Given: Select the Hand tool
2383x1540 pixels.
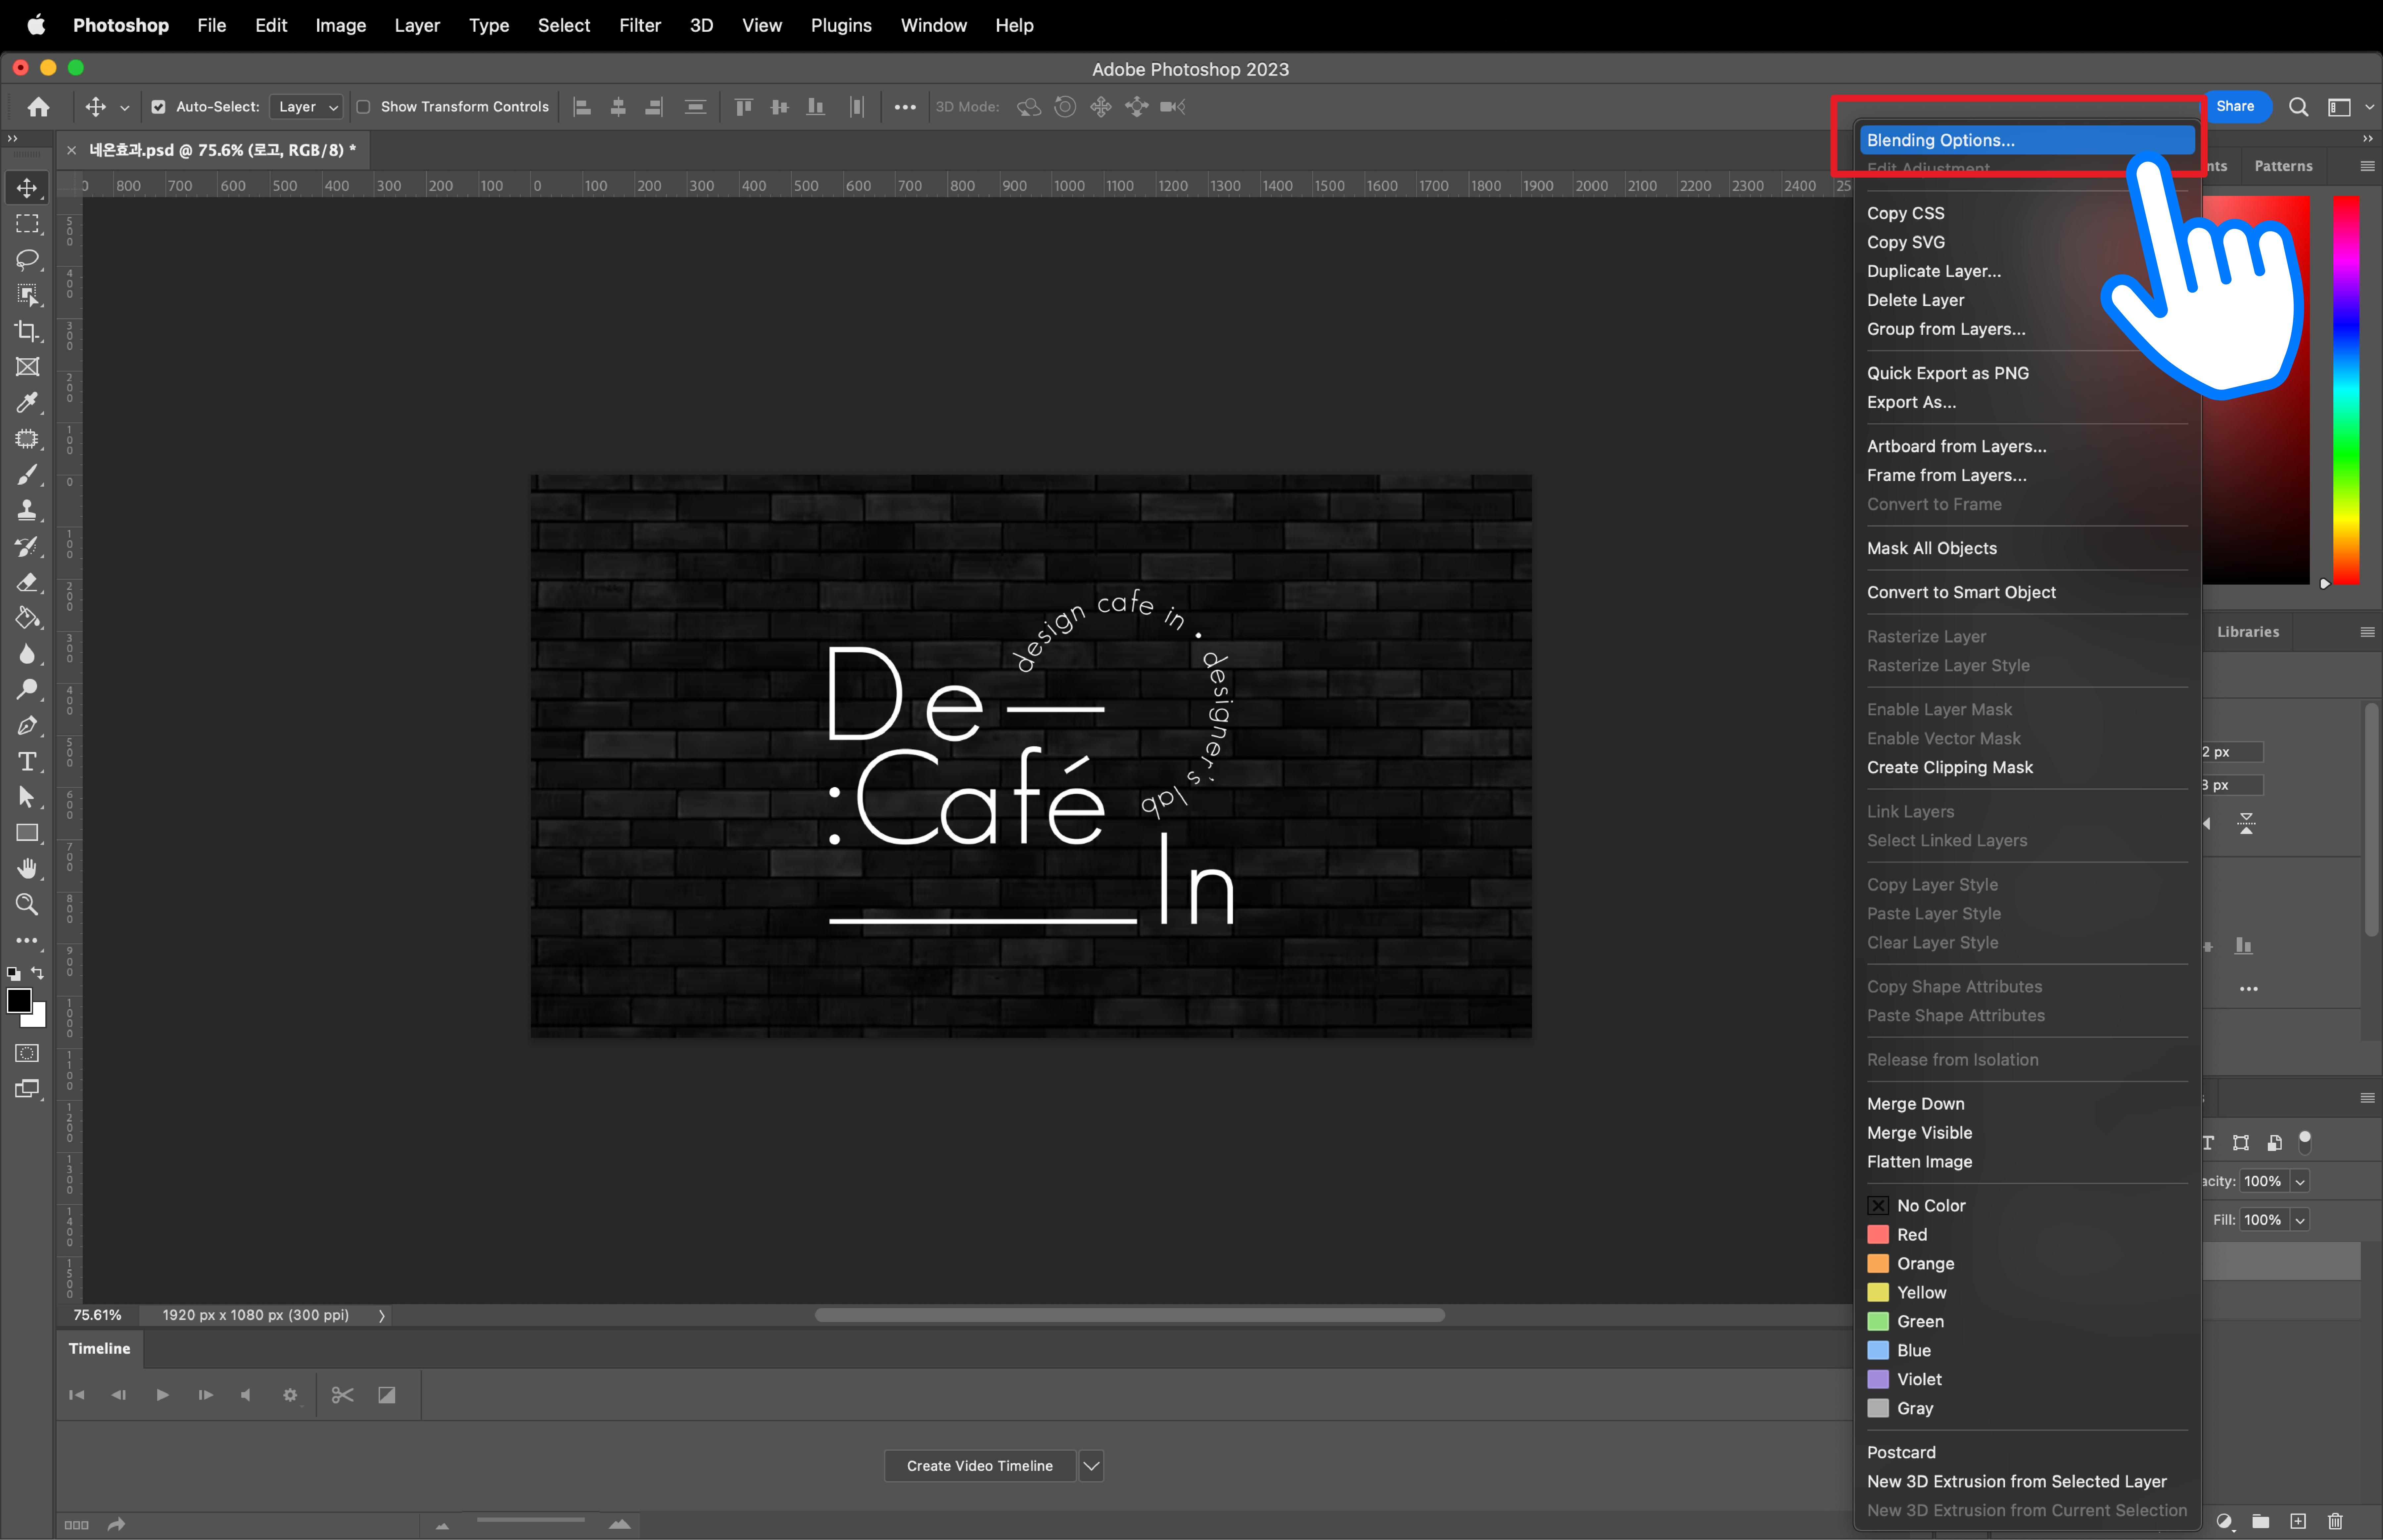Looking at the screenshot, I should click(27, 868).
